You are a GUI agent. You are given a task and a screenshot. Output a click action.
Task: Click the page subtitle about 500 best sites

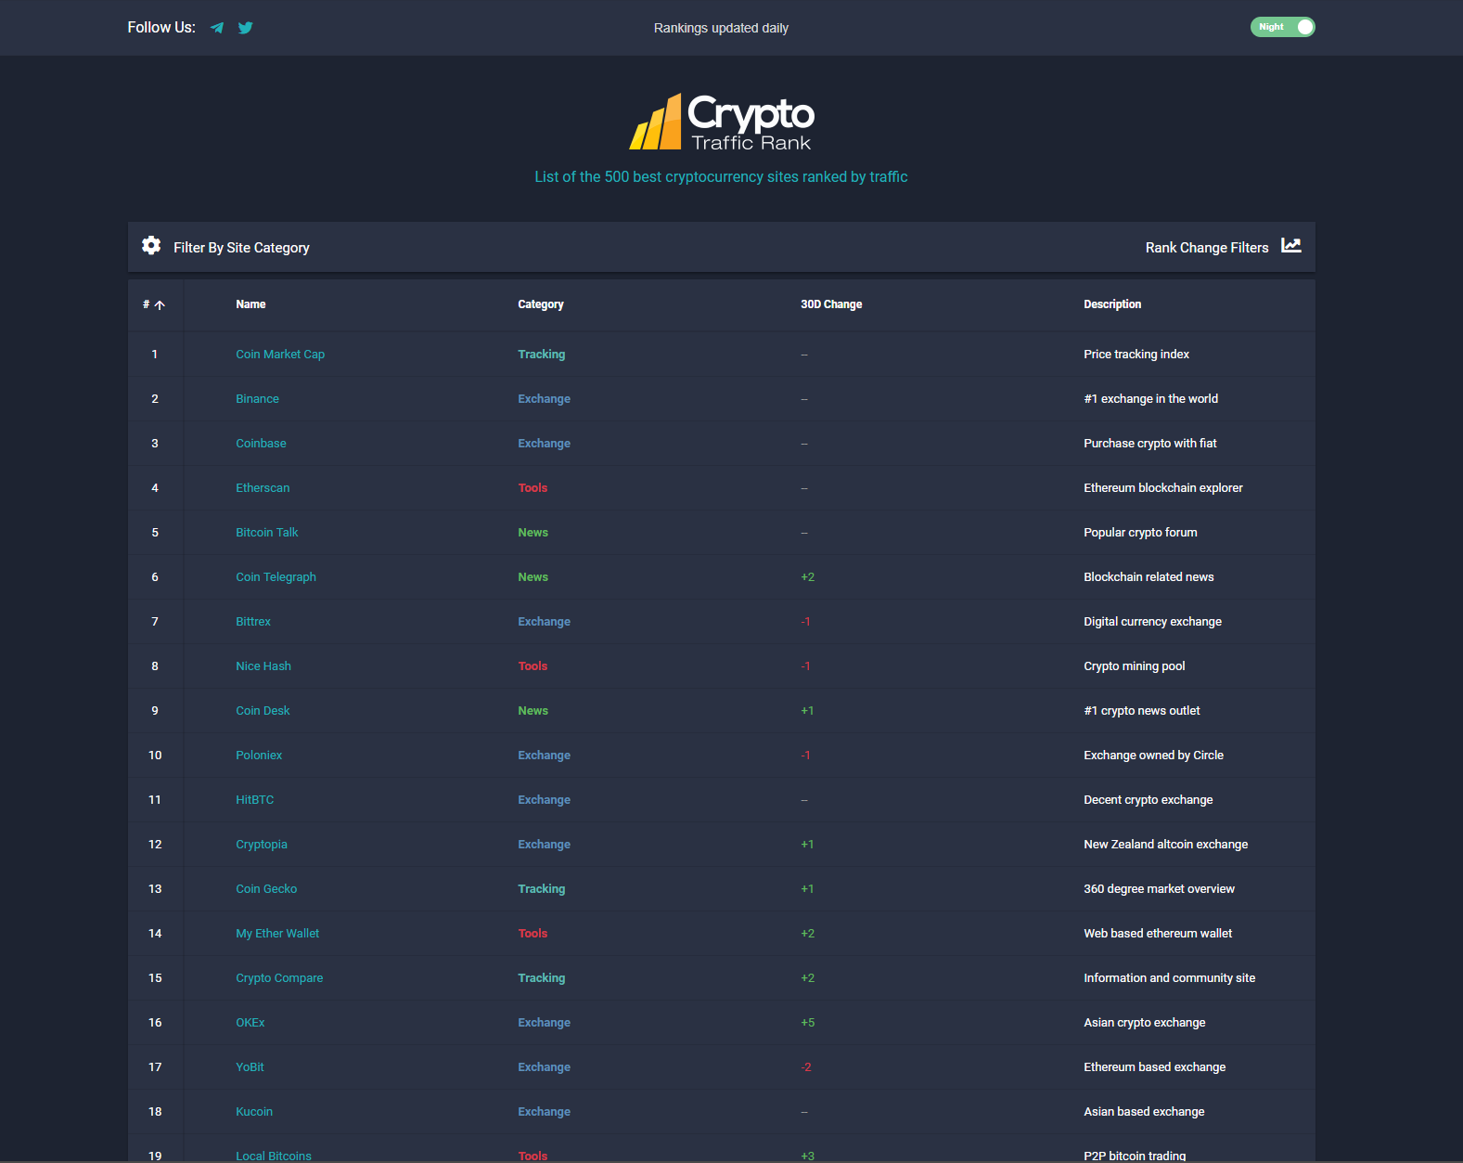(x=721, y=177)
